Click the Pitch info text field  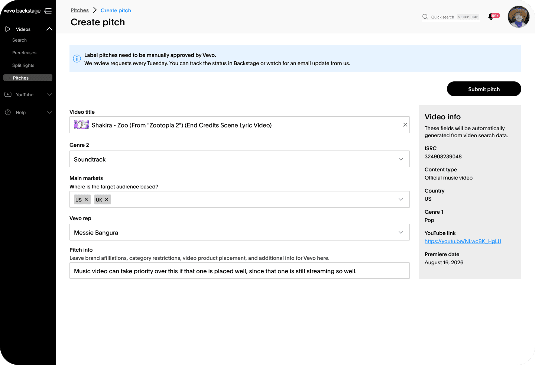click(x=240, y=271)
